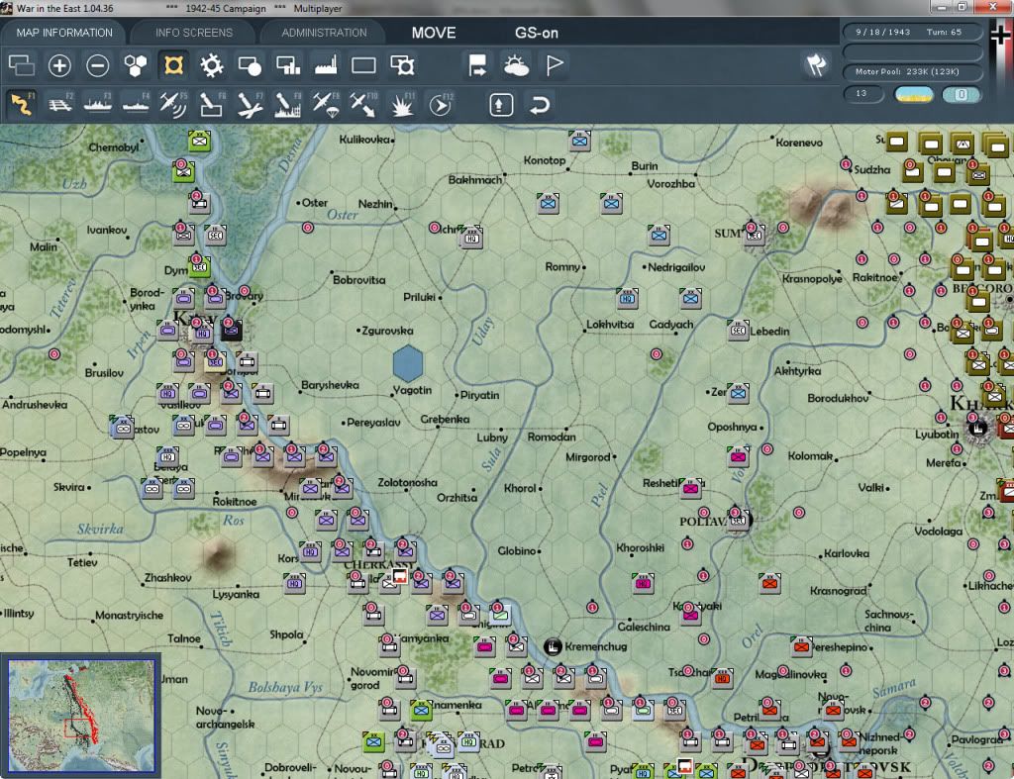Select the F3 naval transport ship icon

[98, 104]
